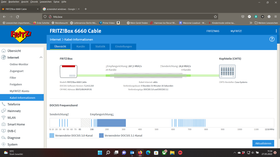The width and height of the screenshot is (280, 157).
Task: Select Kabel-Informationen in sidebar
Action: (x=22, y=97)
